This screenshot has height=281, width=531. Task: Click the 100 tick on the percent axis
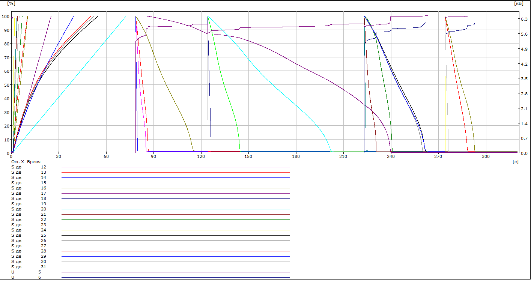5,17
